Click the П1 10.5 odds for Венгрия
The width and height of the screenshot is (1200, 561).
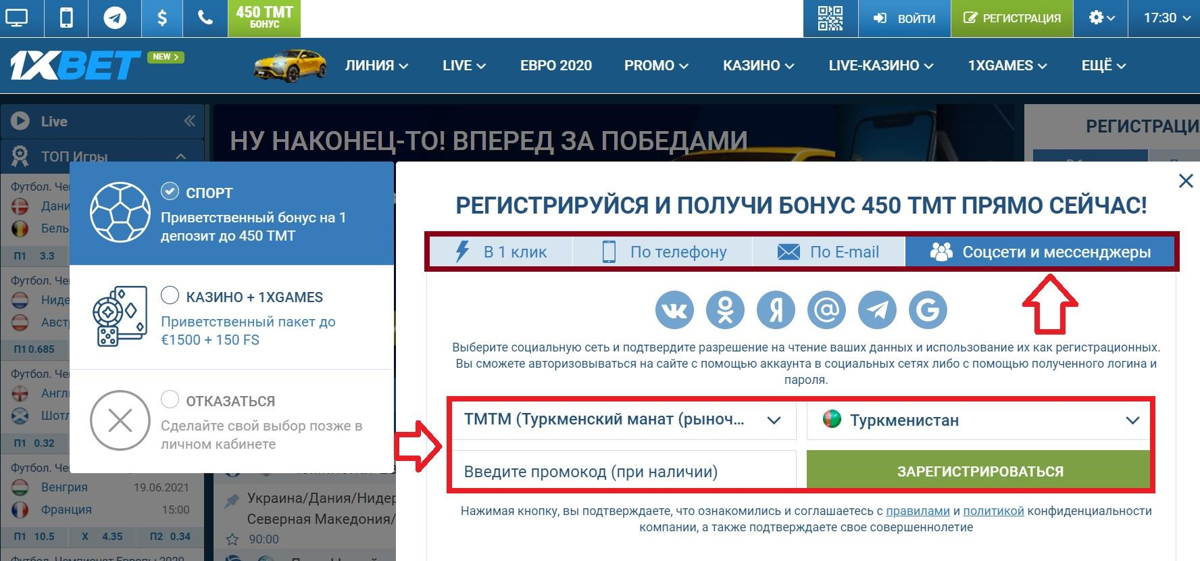(x=34, y=537)
